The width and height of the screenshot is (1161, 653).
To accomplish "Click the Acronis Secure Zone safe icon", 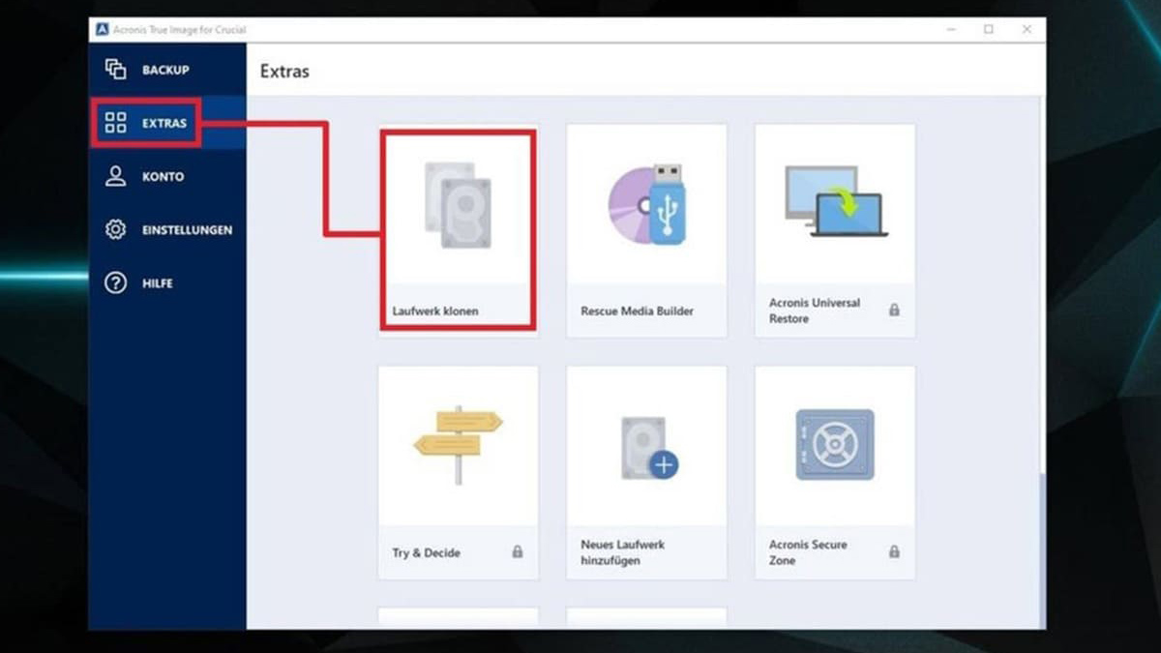I will point(834,444).
